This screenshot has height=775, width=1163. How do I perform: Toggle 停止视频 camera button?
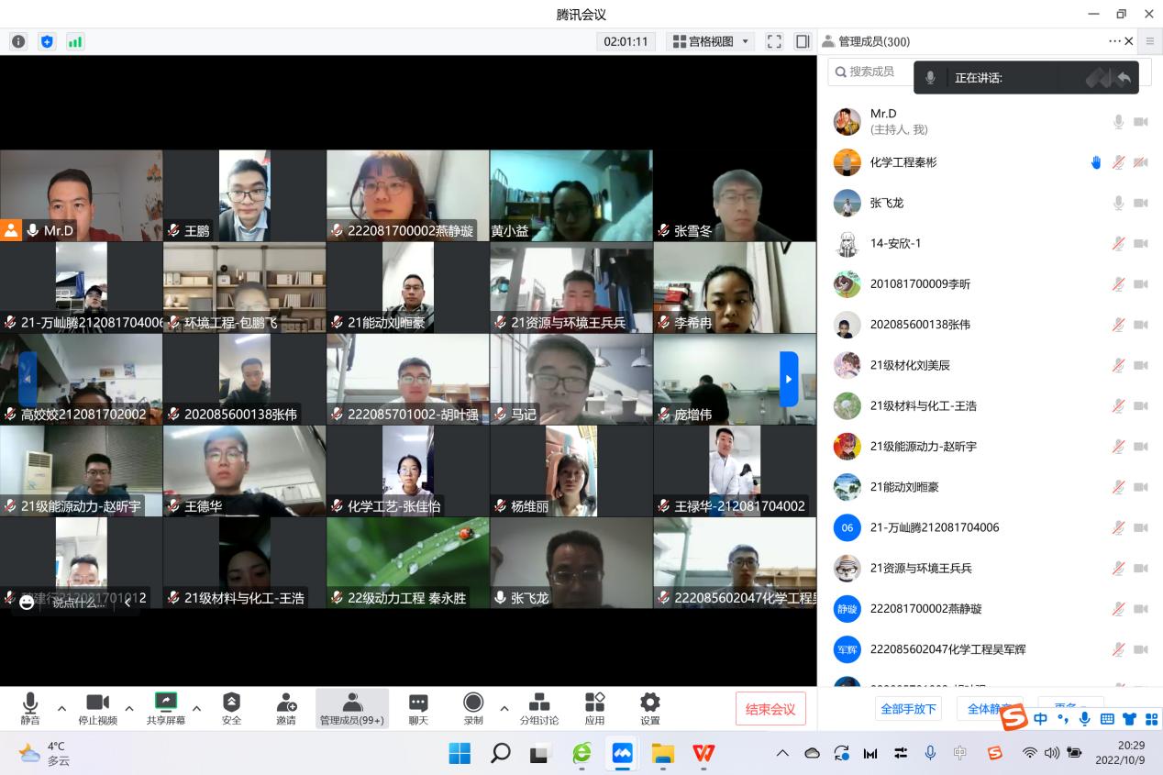[97, 703]
